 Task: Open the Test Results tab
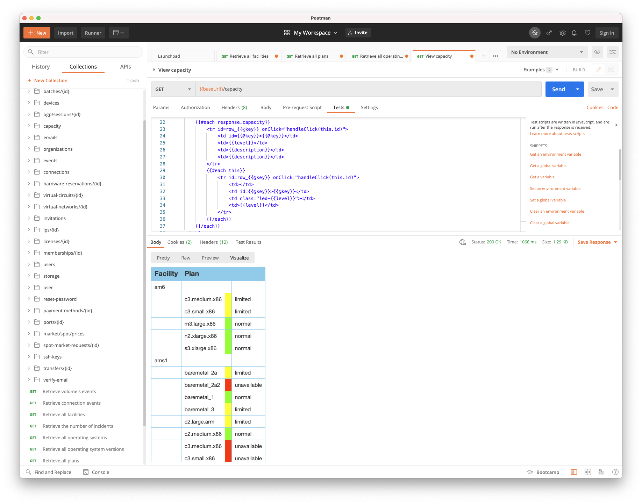click(248, 242)
